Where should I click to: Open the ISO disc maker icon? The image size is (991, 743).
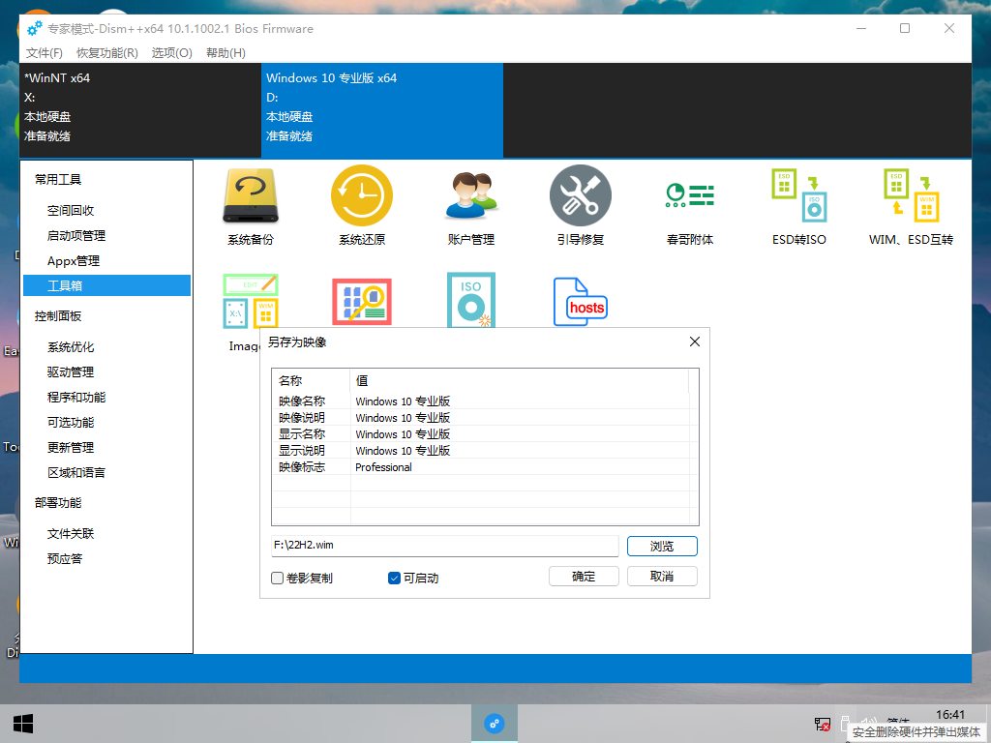click(x=471, y=300)
